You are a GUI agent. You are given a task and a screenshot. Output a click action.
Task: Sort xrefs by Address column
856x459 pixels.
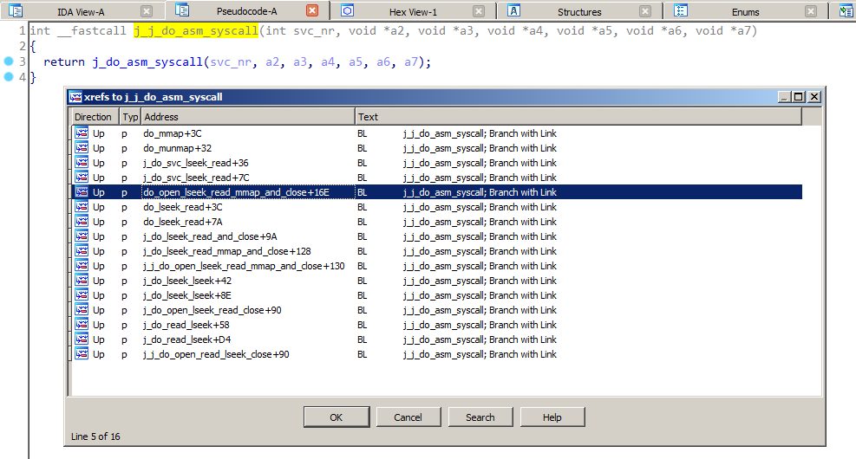(248, 117)
